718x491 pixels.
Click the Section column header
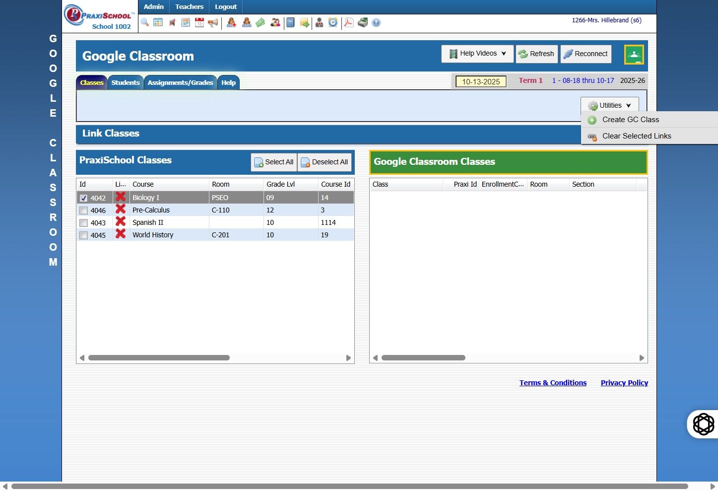coord(603,184)
